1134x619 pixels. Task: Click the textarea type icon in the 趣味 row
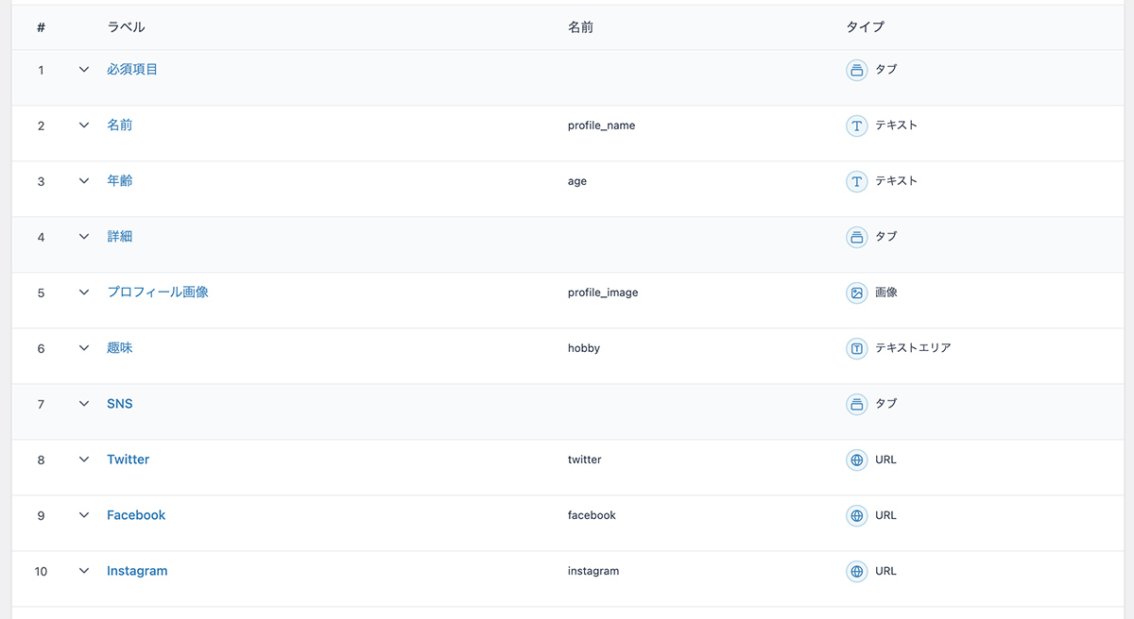856,348
